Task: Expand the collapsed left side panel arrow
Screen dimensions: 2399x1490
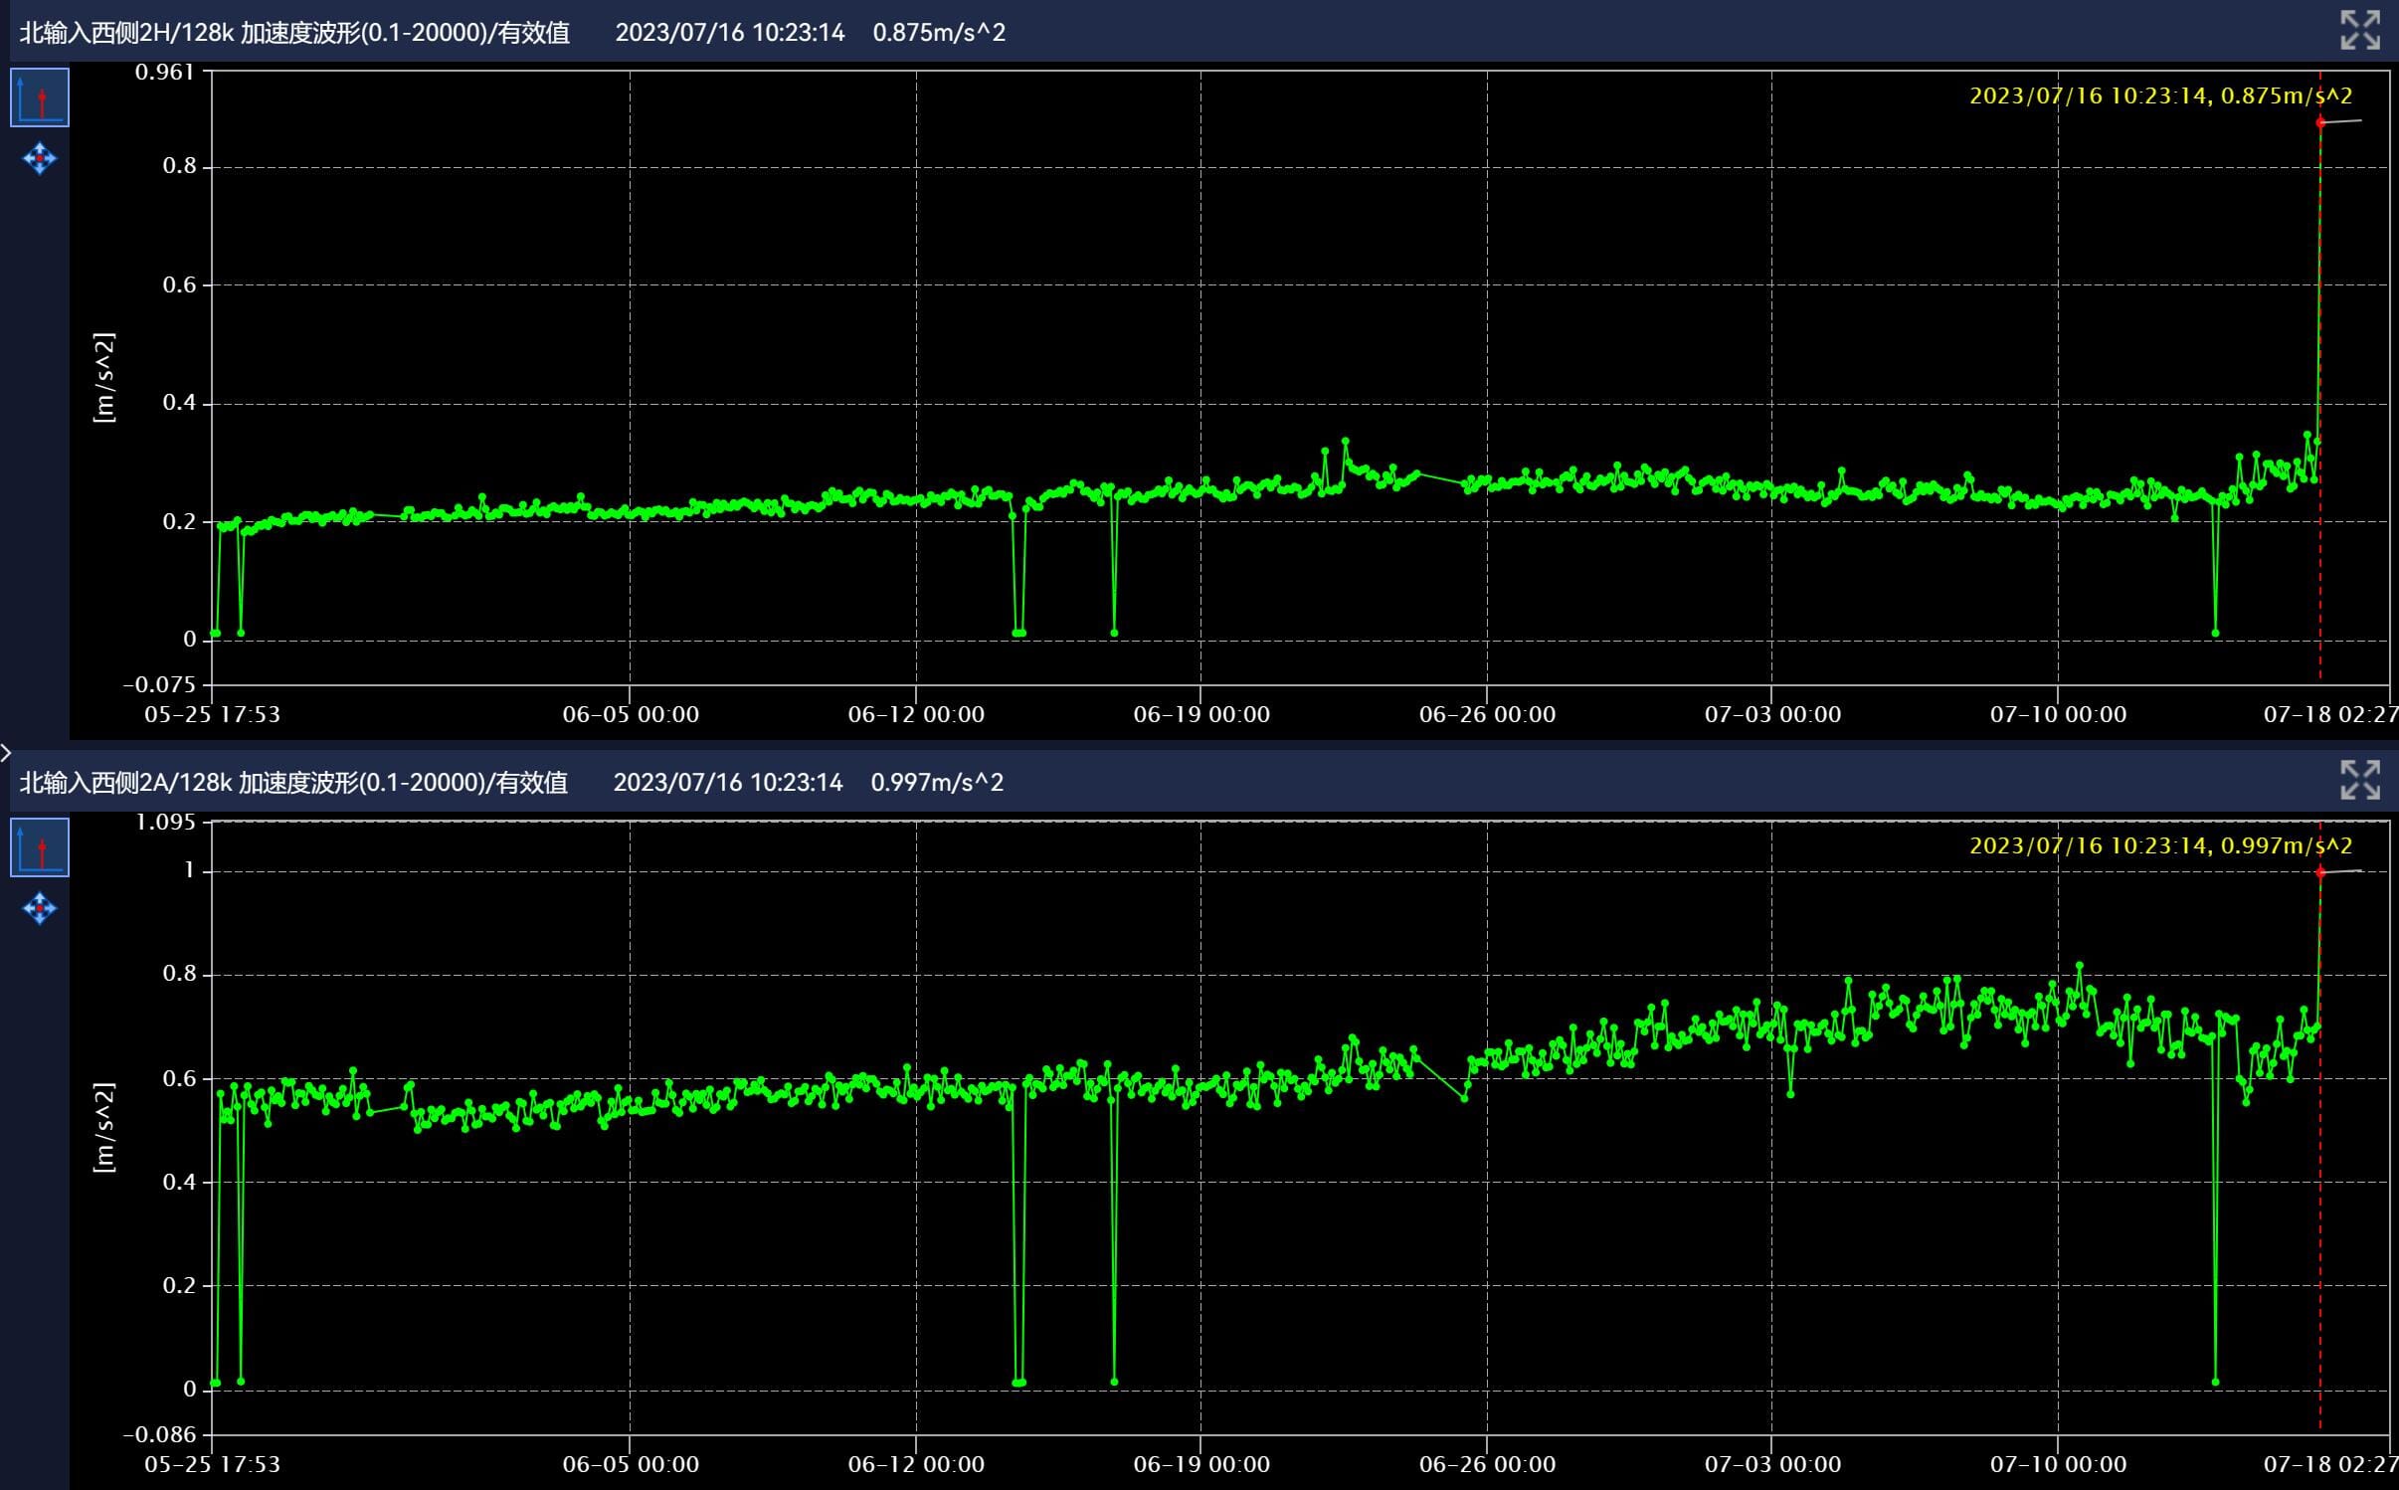Action: pos(6,752)
